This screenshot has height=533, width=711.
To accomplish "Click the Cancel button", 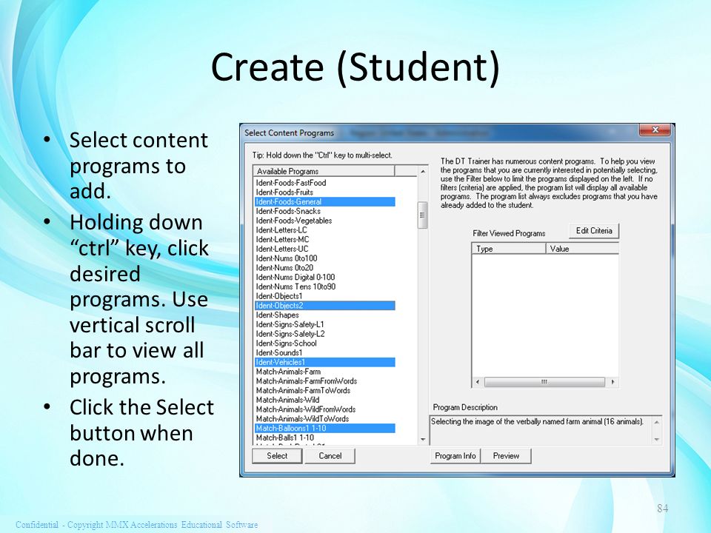I will coord(330,456).
